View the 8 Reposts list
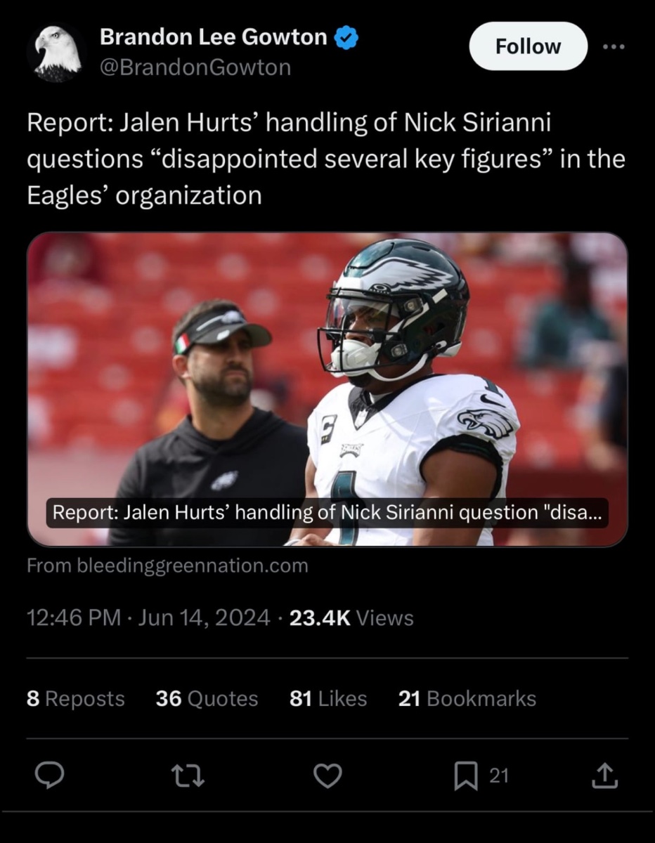This screenshot has width=655, height=843. (75, 699)
